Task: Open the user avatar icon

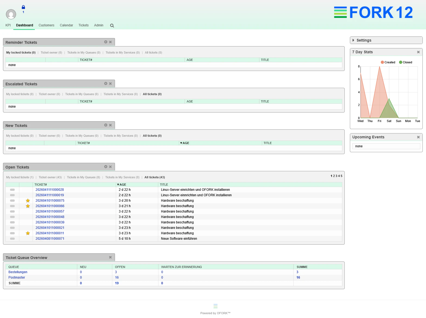Action: click(11, 14)
